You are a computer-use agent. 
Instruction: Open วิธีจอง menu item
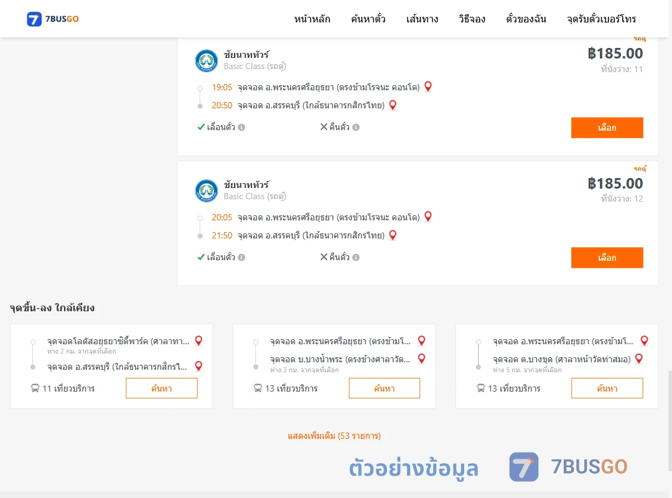click(472, 19)
